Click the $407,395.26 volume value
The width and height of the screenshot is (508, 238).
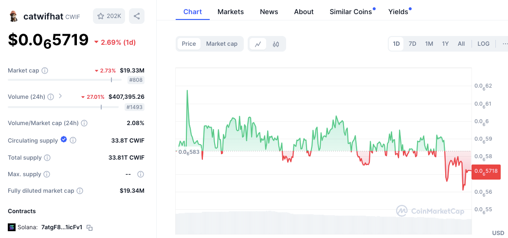tap(127, 97)
